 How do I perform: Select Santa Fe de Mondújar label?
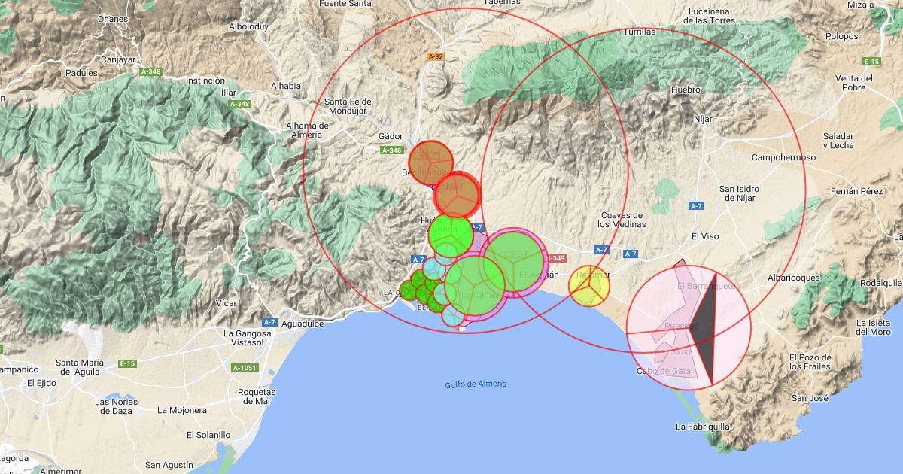[348, 107]
